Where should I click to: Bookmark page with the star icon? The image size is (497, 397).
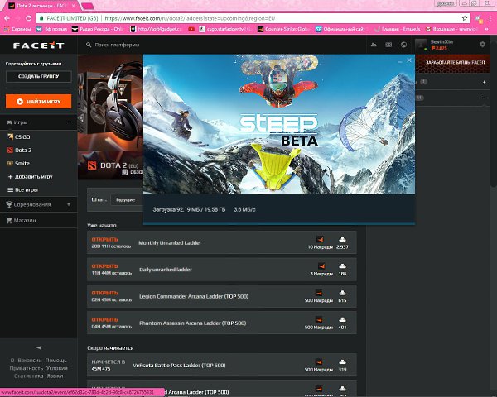pyautogui.click(x=465, y=18)
